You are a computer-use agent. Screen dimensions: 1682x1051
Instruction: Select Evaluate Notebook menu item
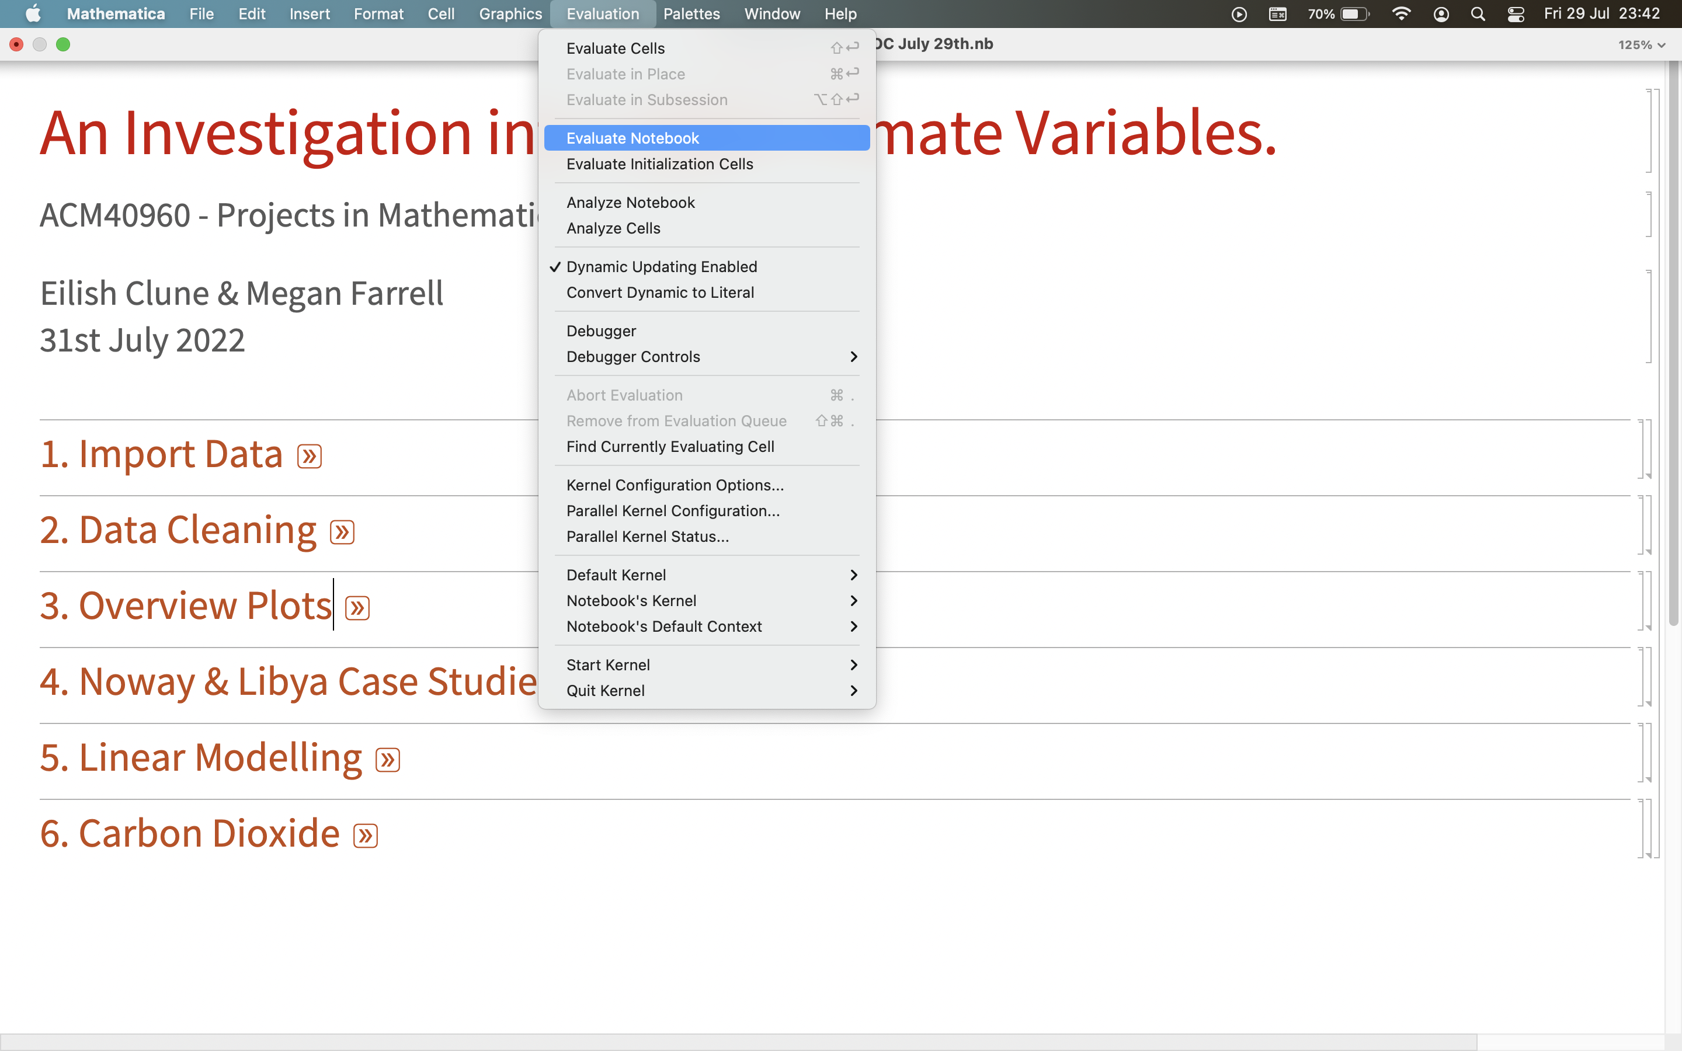pyautogui.click(x=707, y=138)
